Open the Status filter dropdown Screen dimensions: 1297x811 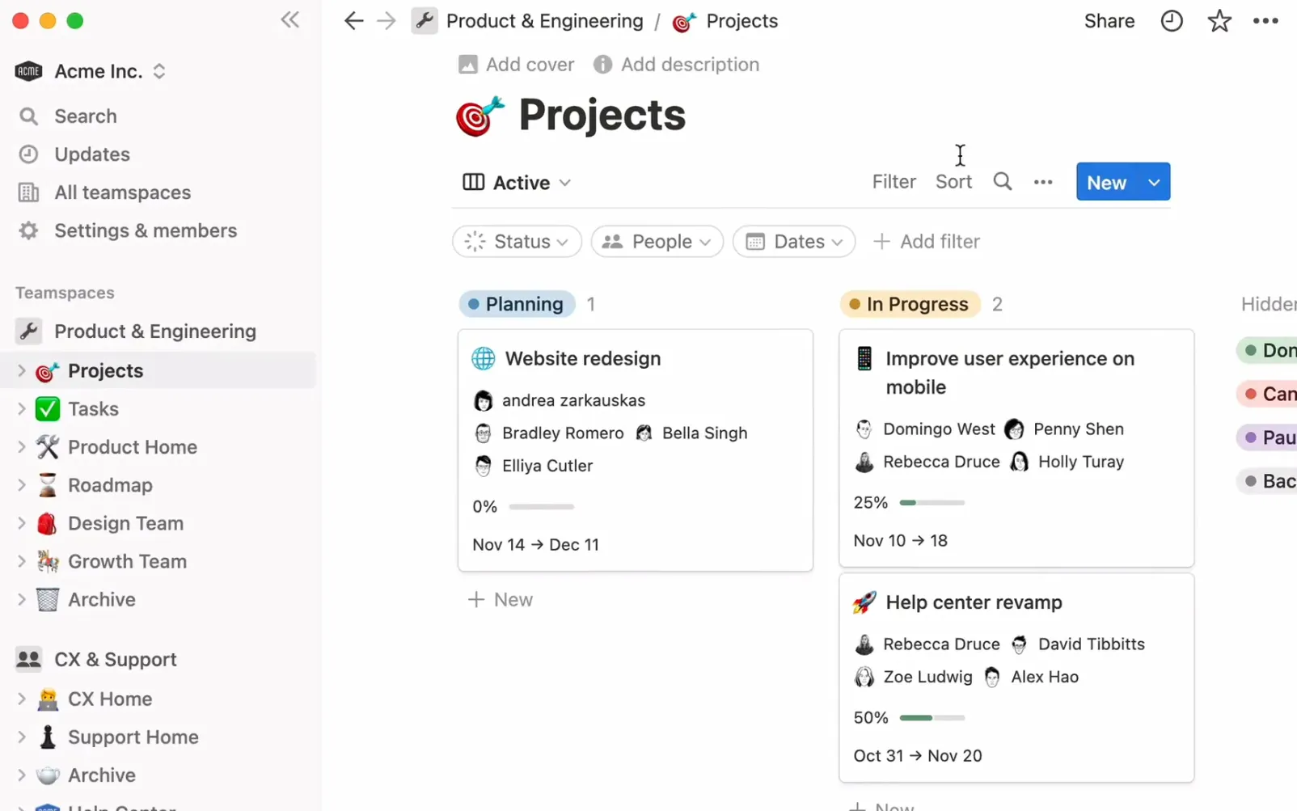tap(517, 242)
